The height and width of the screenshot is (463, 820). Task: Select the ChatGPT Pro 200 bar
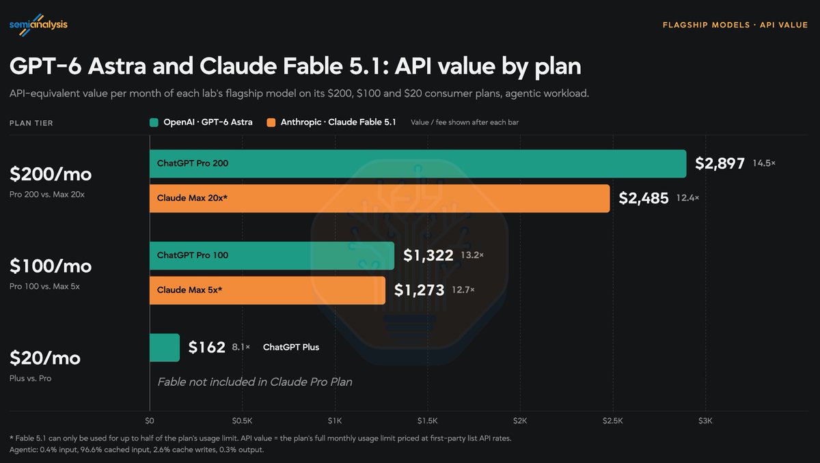(418, 164)
